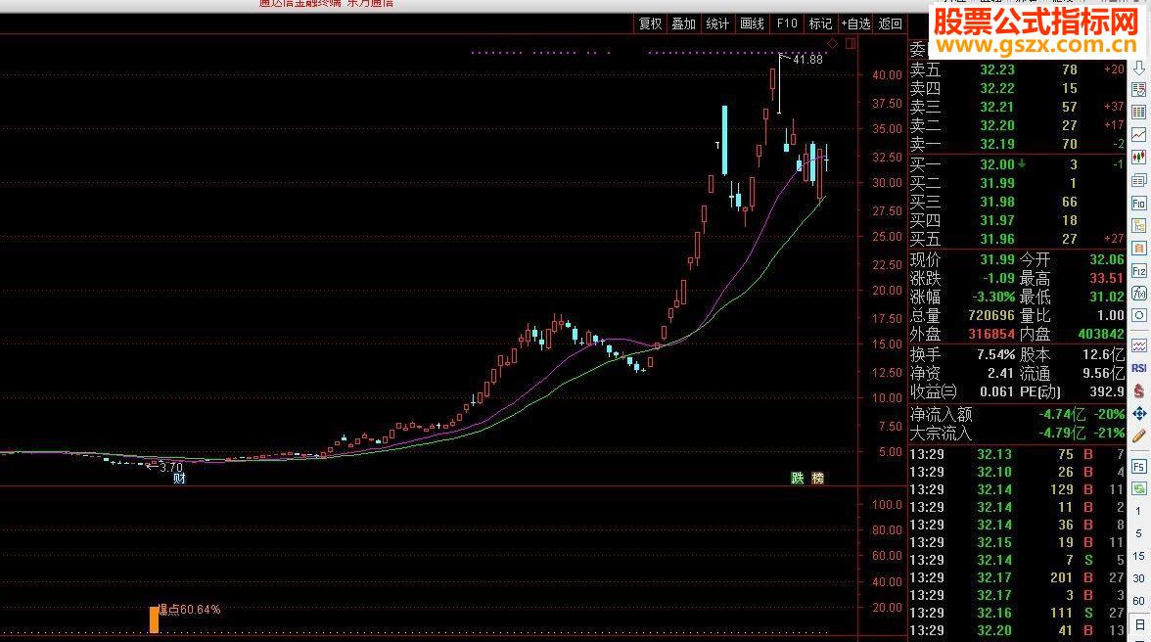
Task: Select the 5-minute period
Action: coord(1138,533)
